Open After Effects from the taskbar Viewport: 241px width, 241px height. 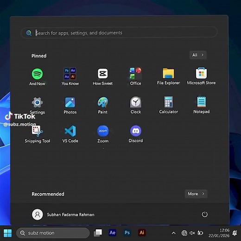pyautogui.click(x=112, y=233)
